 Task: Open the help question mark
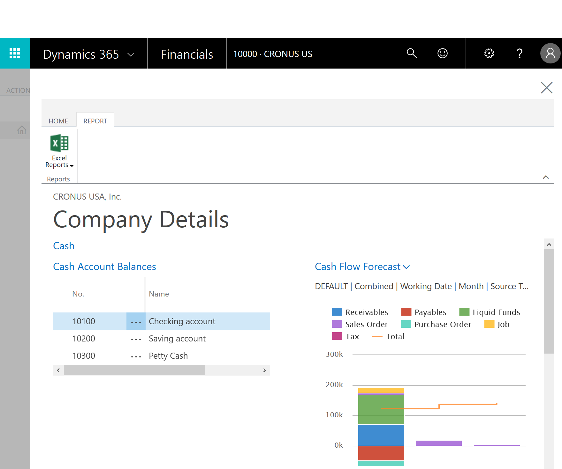pos(520,53)
